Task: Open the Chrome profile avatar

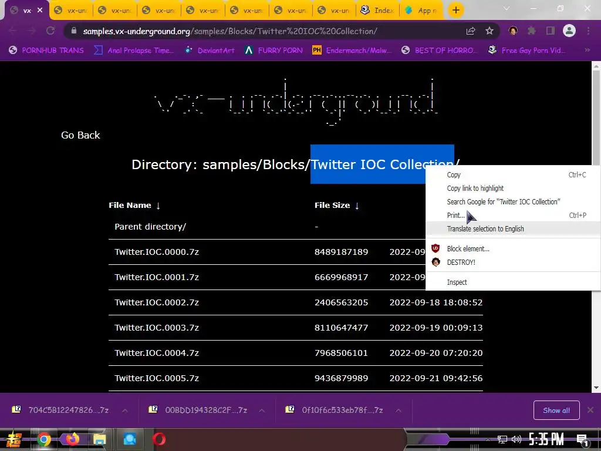Action: (x=569, y=31)
